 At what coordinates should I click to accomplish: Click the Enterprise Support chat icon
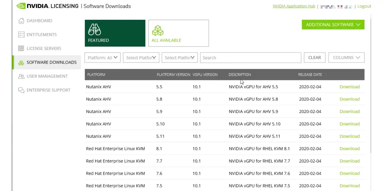click(x=21, y=90)
